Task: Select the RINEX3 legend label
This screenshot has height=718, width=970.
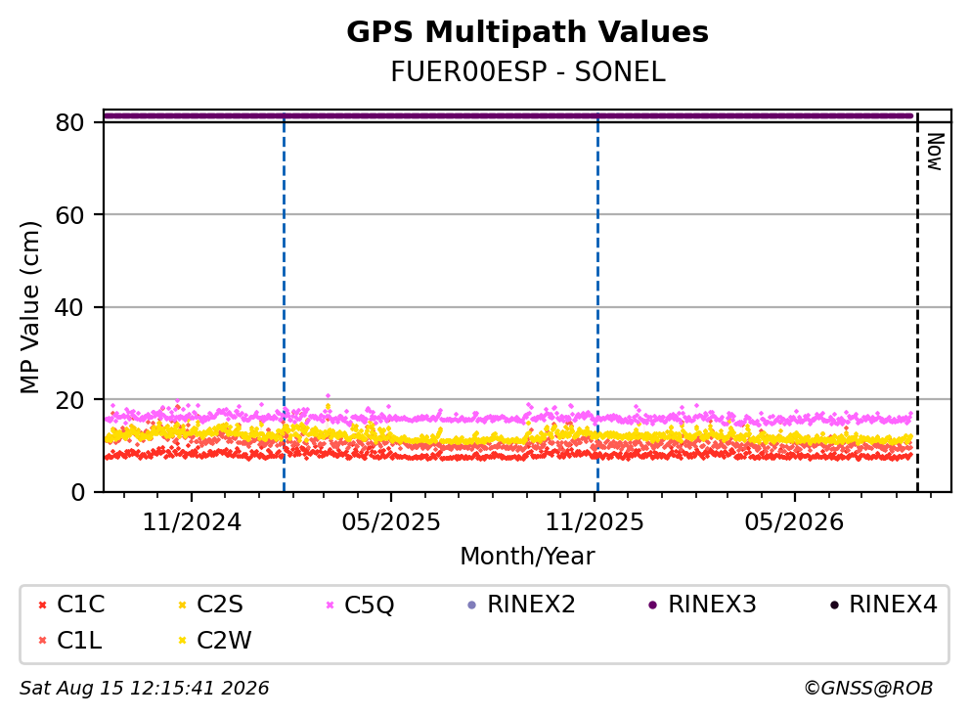Action: pos(712,605)
